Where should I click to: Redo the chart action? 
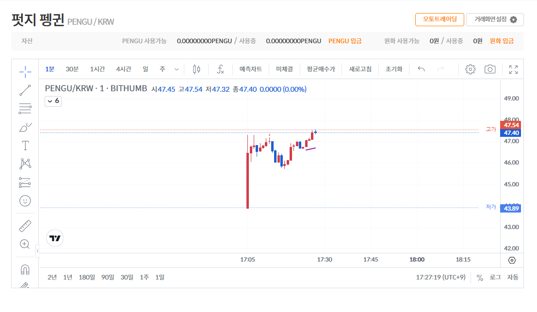(440, 69)
